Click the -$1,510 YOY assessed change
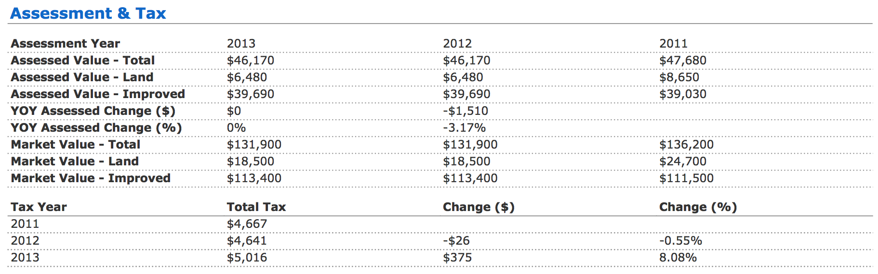 pyautogui.click(x=466, y=111)
